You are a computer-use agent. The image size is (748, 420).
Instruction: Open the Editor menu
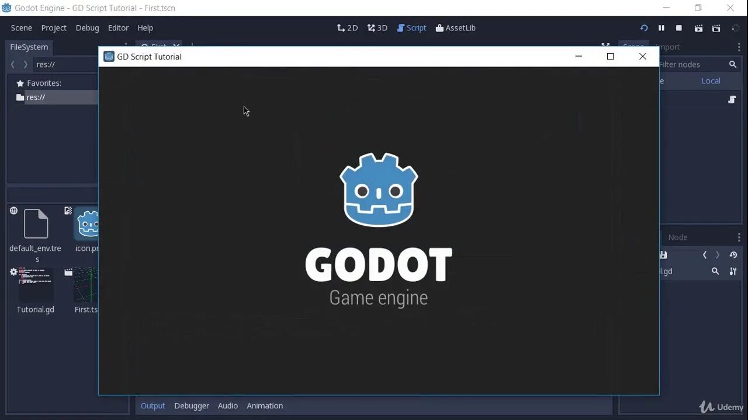click(x=118, y=28)
